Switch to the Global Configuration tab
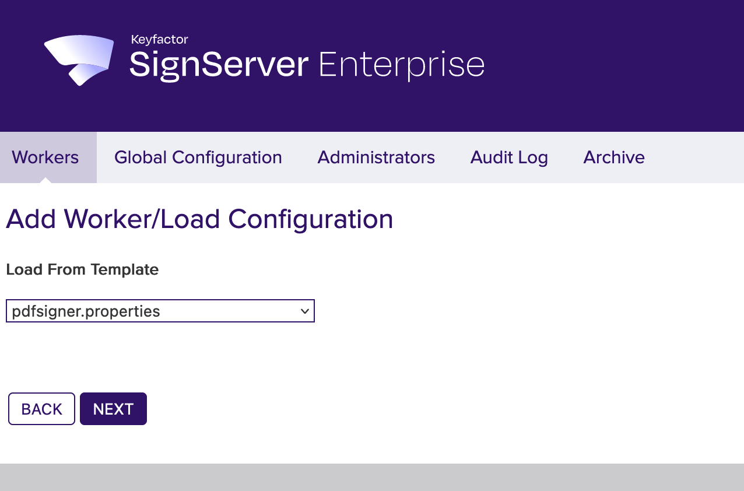The width and height of the screenshot is (744, 491). tap(198, 157)
